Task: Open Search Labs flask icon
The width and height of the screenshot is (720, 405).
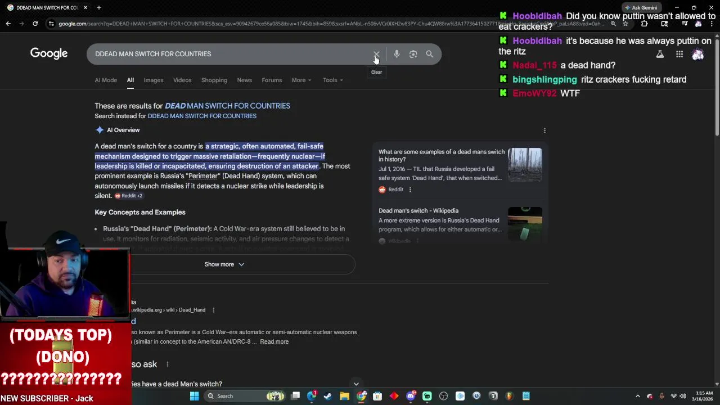Action: pyautogui.click(x=660, y=55)
